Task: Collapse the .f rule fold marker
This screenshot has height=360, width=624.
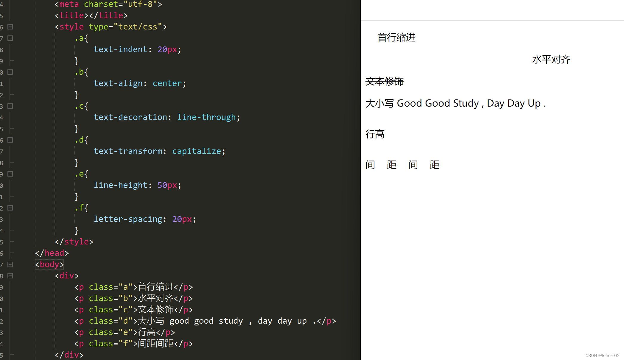Action: coord(10,208)
